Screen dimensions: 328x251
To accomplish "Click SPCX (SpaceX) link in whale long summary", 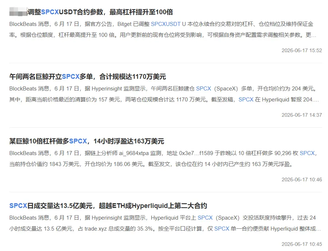I will point(203,89).
